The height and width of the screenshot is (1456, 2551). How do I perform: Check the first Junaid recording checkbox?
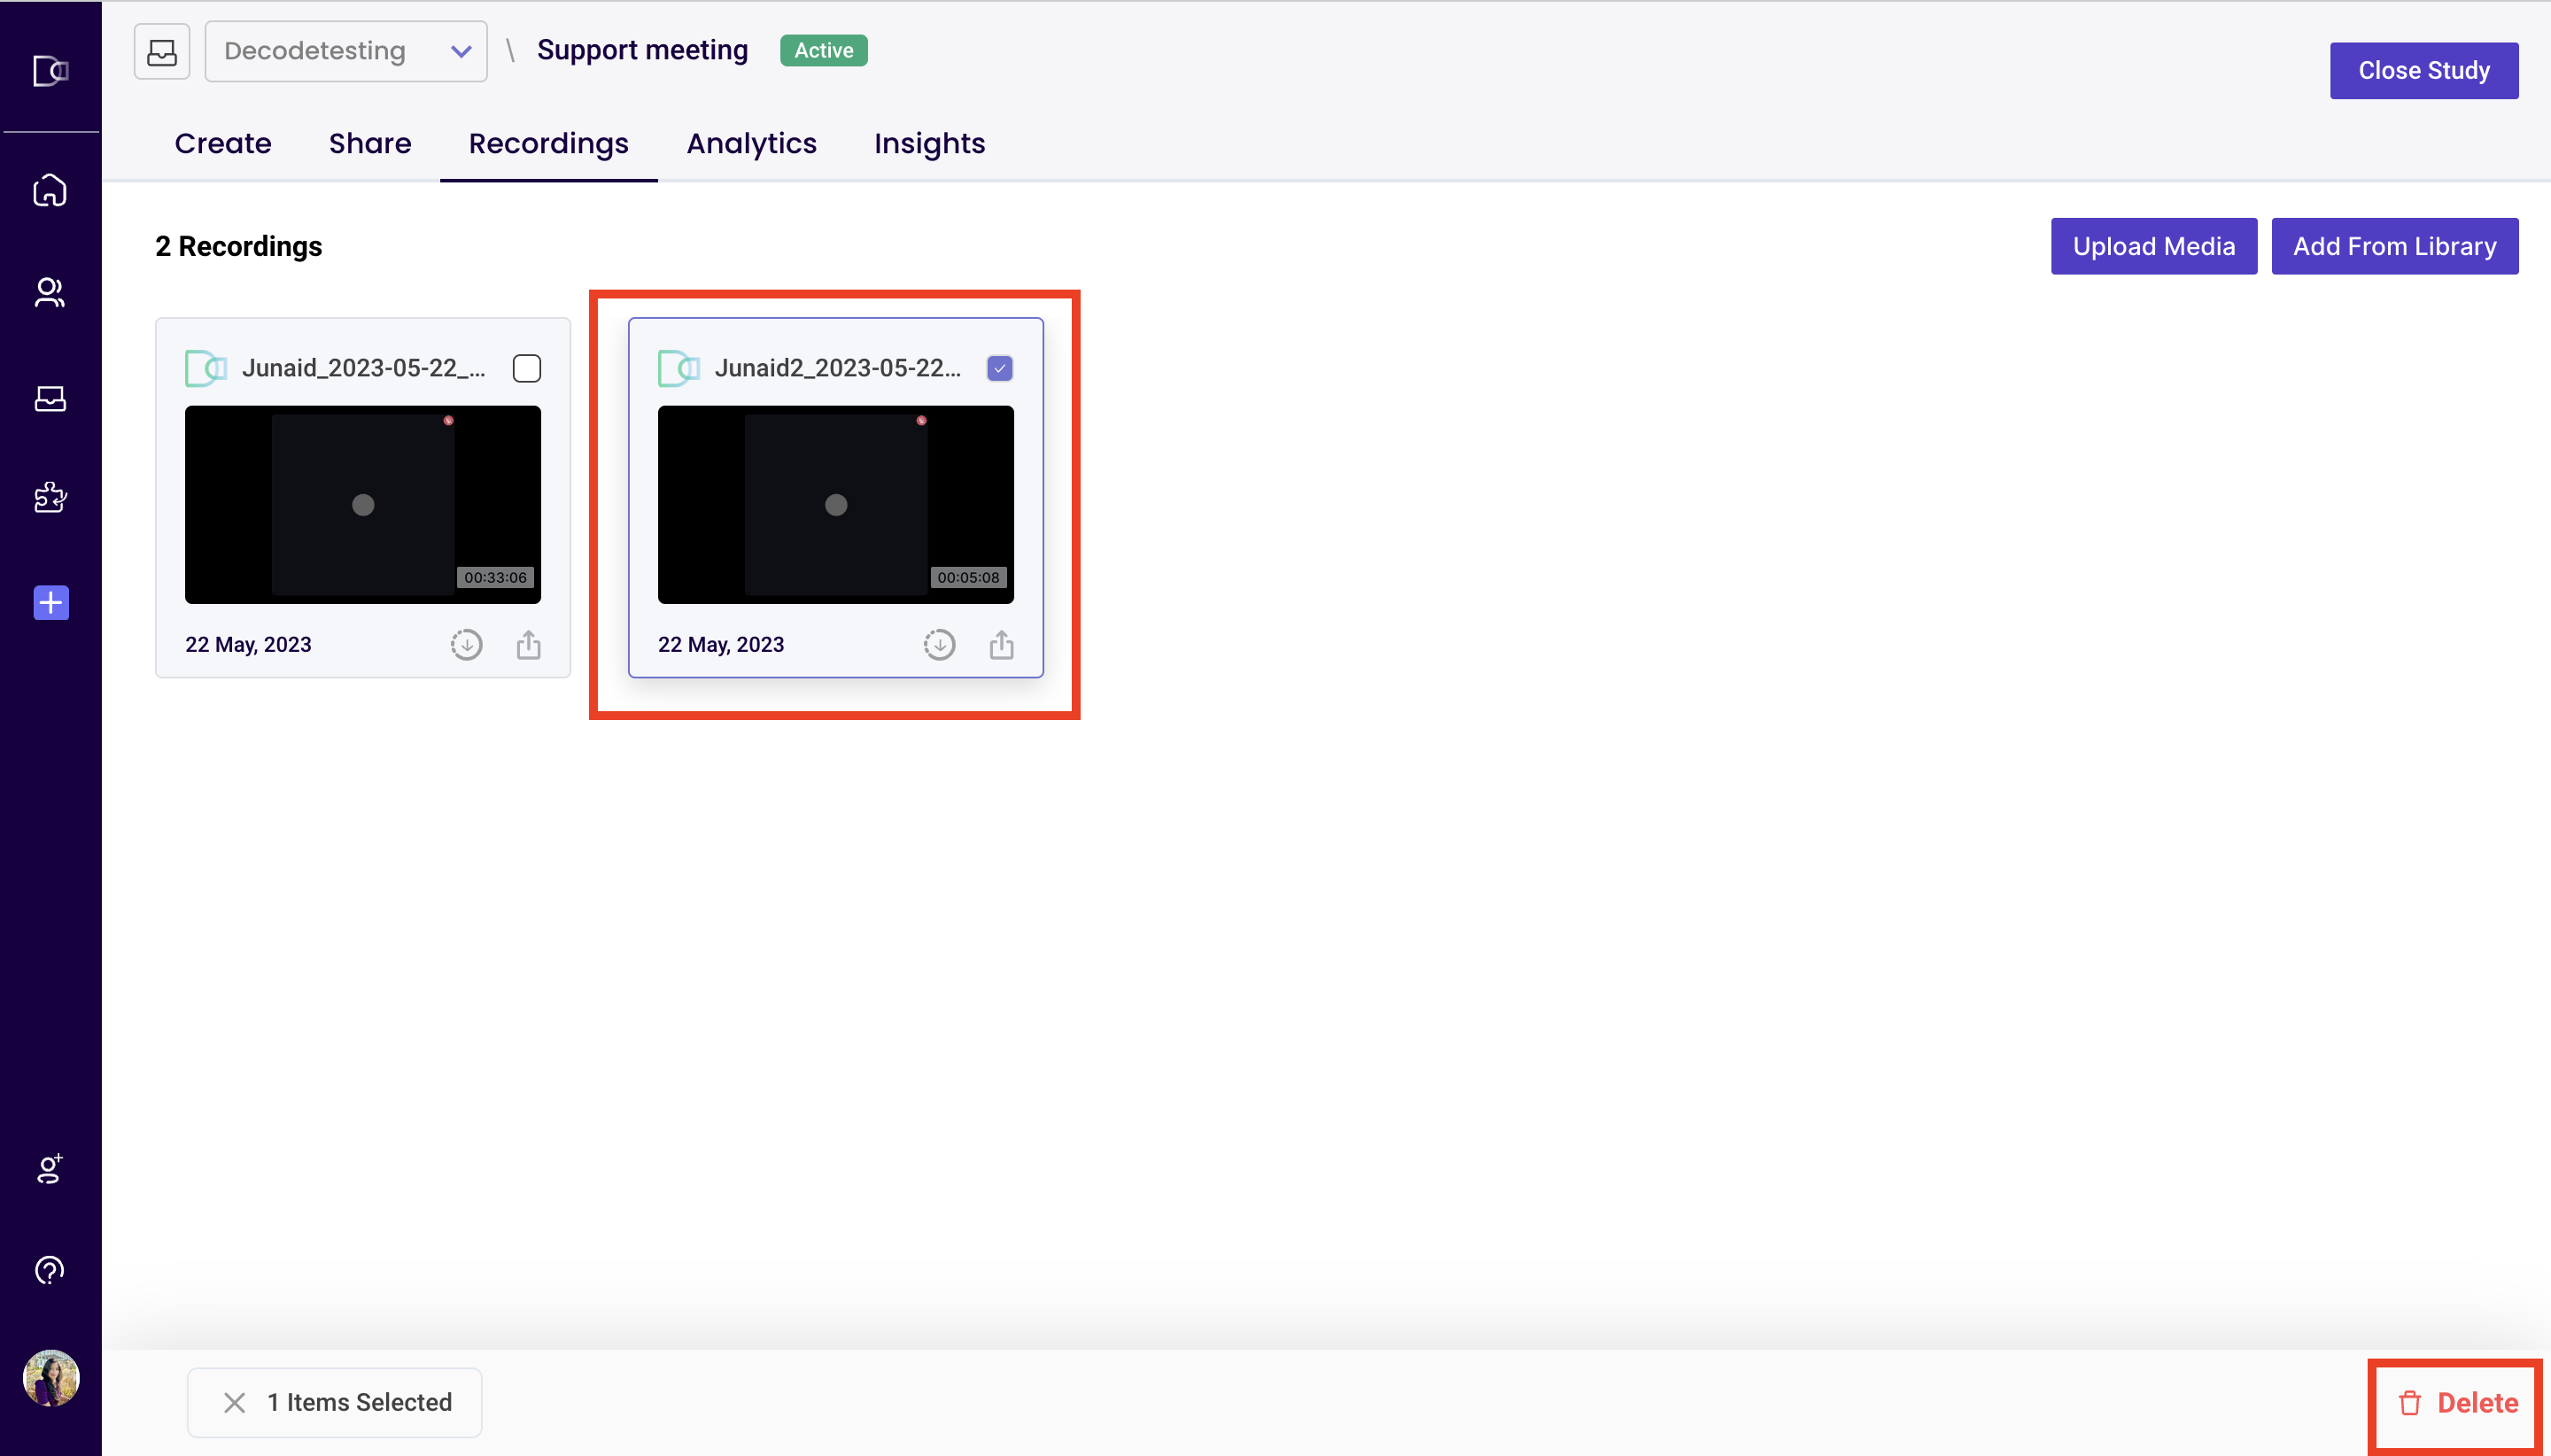[527, 368]
